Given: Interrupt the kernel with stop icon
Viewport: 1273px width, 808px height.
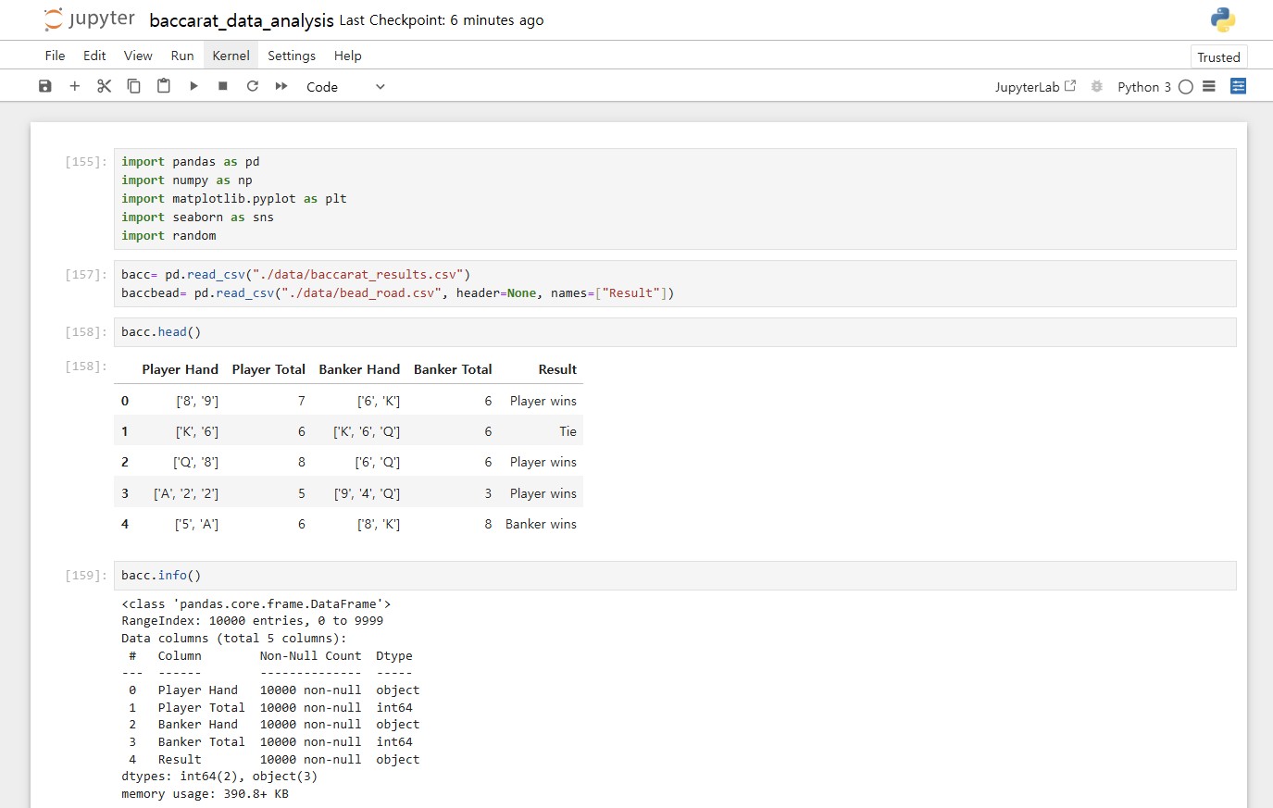Looking at the screenshot, I should [x=223, y=86].
